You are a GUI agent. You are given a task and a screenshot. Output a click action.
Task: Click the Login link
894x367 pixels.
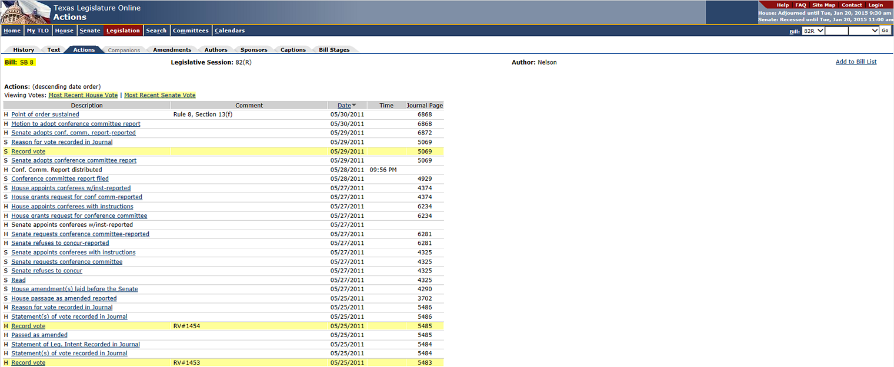click(875, 5)
